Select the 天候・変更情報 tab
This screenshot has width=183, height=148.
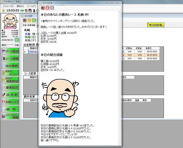tap(29, 25)
